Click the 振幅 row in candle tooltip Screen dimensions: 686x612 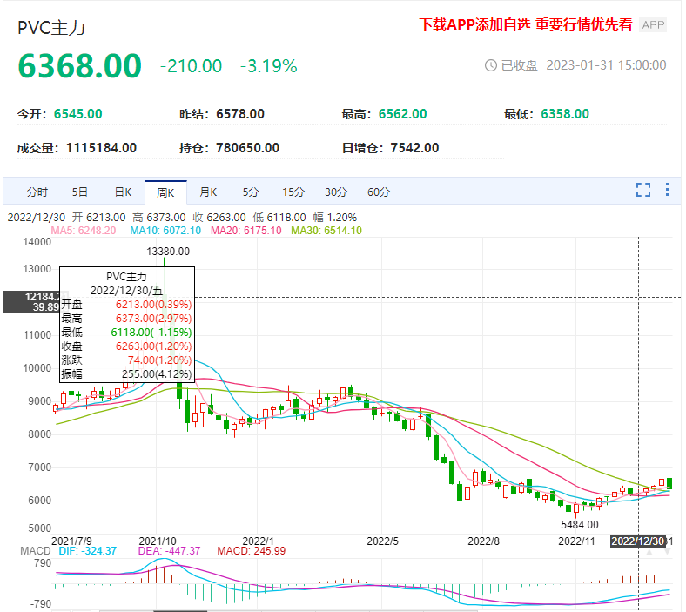(126, 374)
